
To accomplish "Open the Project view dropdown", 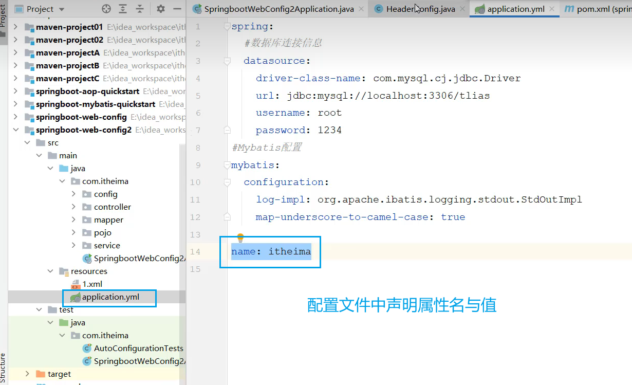I will tap(62, 9).
